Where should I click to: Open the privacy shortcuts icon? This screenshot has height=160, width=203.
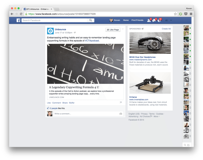167,20
